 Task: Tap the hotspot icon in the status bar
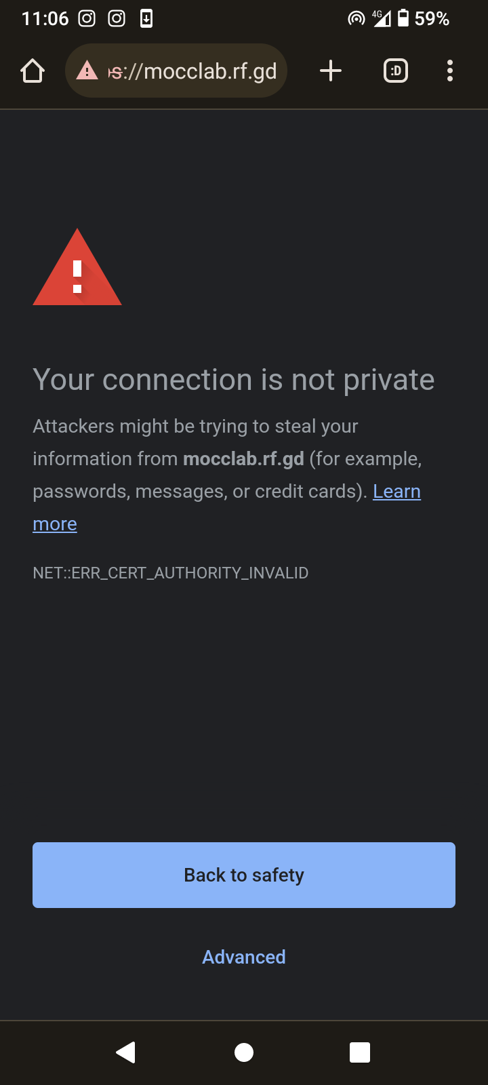coord(356,18)
